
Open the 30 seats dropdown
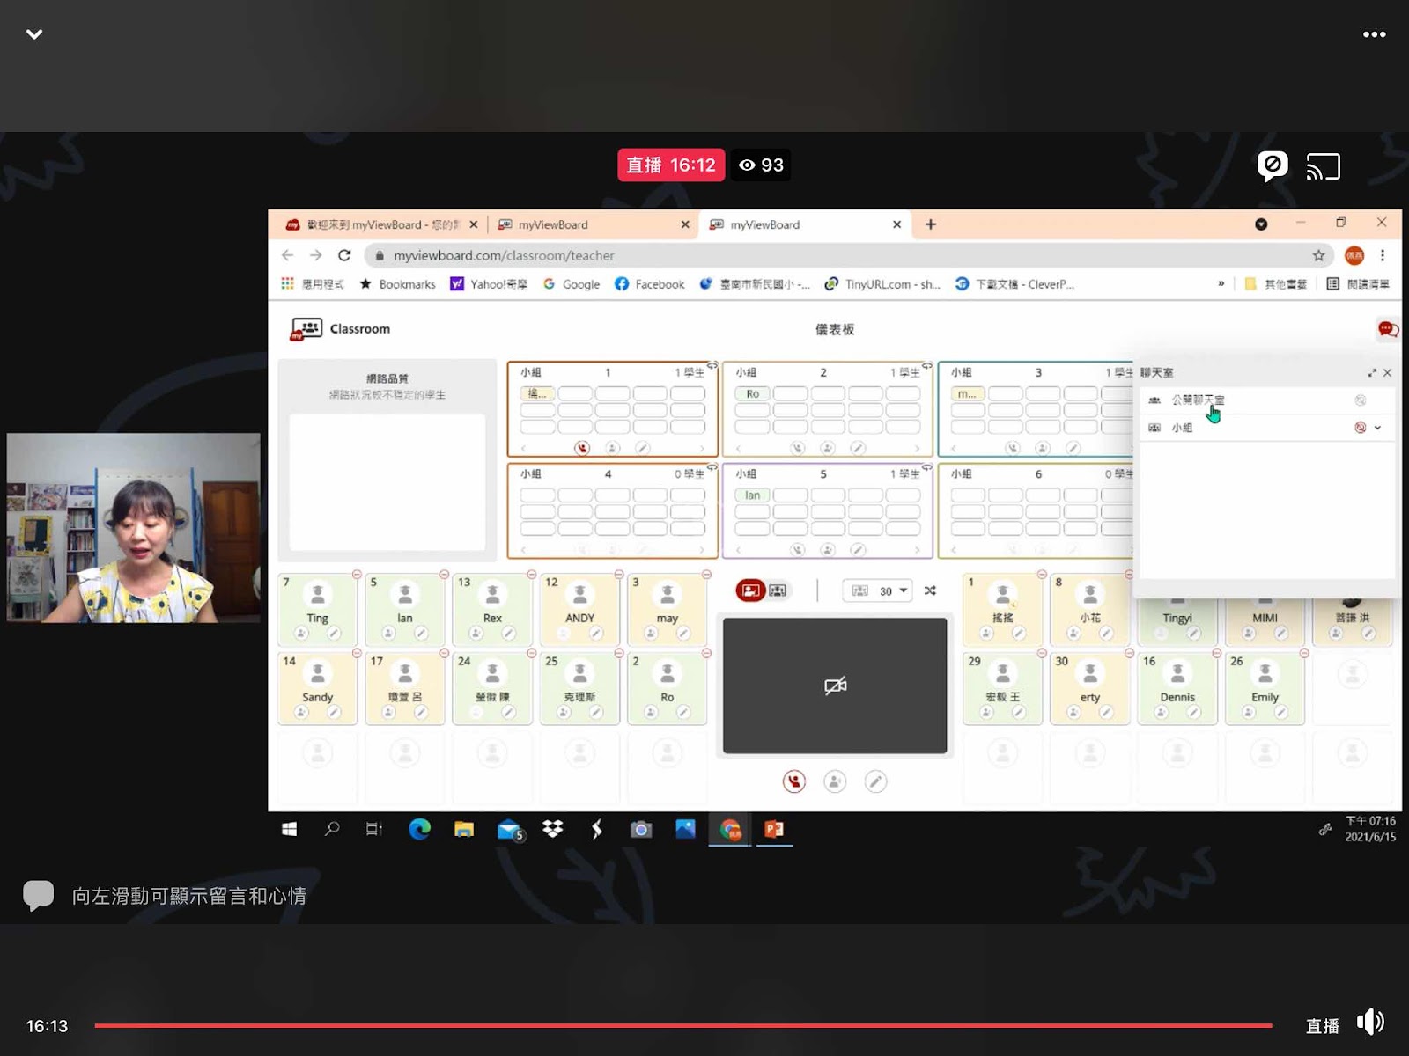pyautogui.click(x=877, y=590)
